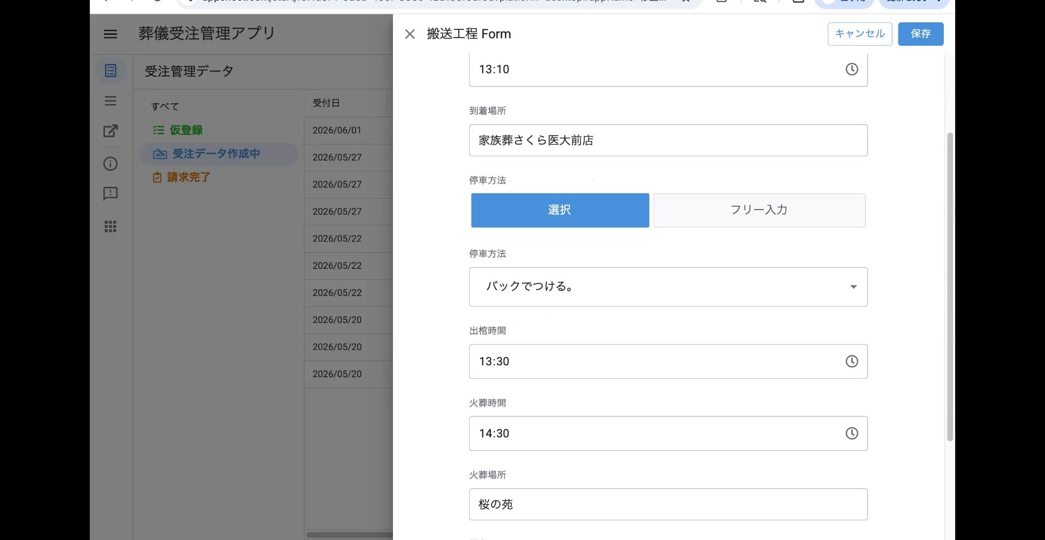Viewport: 1045px width, 540px height.
Task: Open clock picker for the 13:10 time
Action: click(852, 69)
